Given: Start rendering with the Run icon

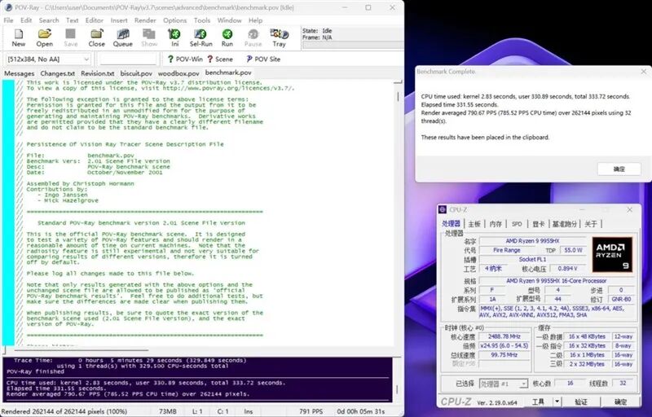Looking at the screenshot, I should point(227,37).
